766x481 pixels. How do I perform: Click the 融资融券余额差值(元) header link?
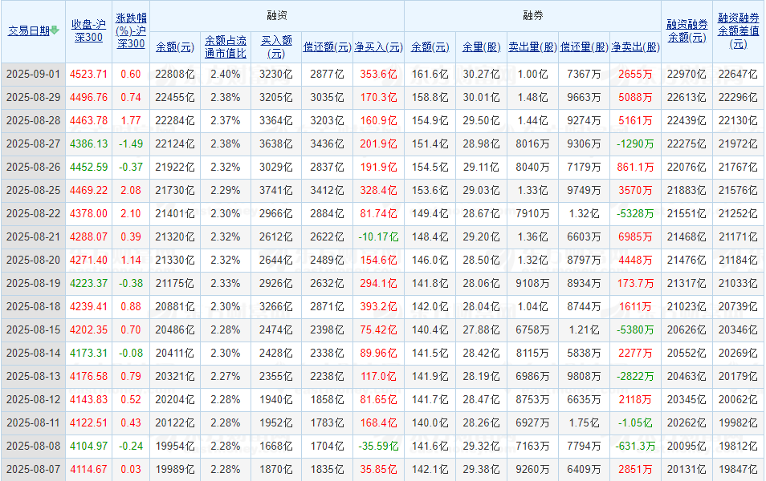point(738,30)
